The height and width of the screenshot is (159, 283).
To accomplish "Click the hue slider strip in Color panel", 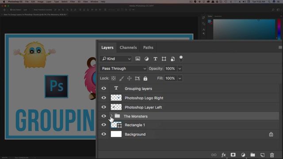I will coord(279,29).
